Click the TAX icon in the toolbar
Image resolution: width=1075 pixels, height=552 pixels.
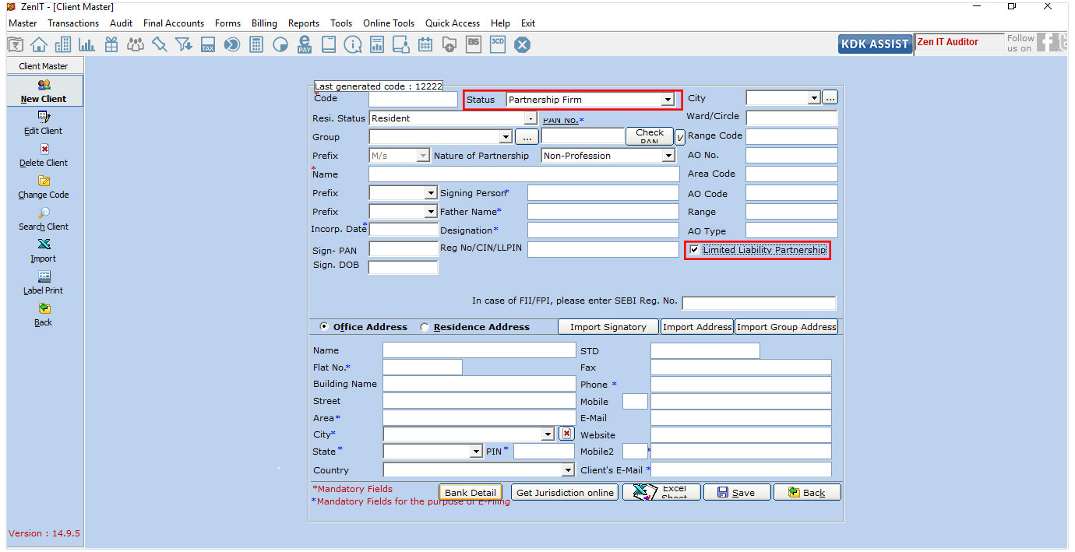click(x=208, y=45)
